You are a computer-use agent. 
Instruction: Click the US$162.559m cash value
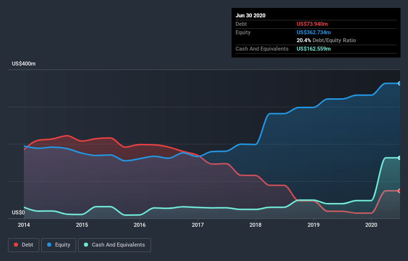tap(314, 49)
